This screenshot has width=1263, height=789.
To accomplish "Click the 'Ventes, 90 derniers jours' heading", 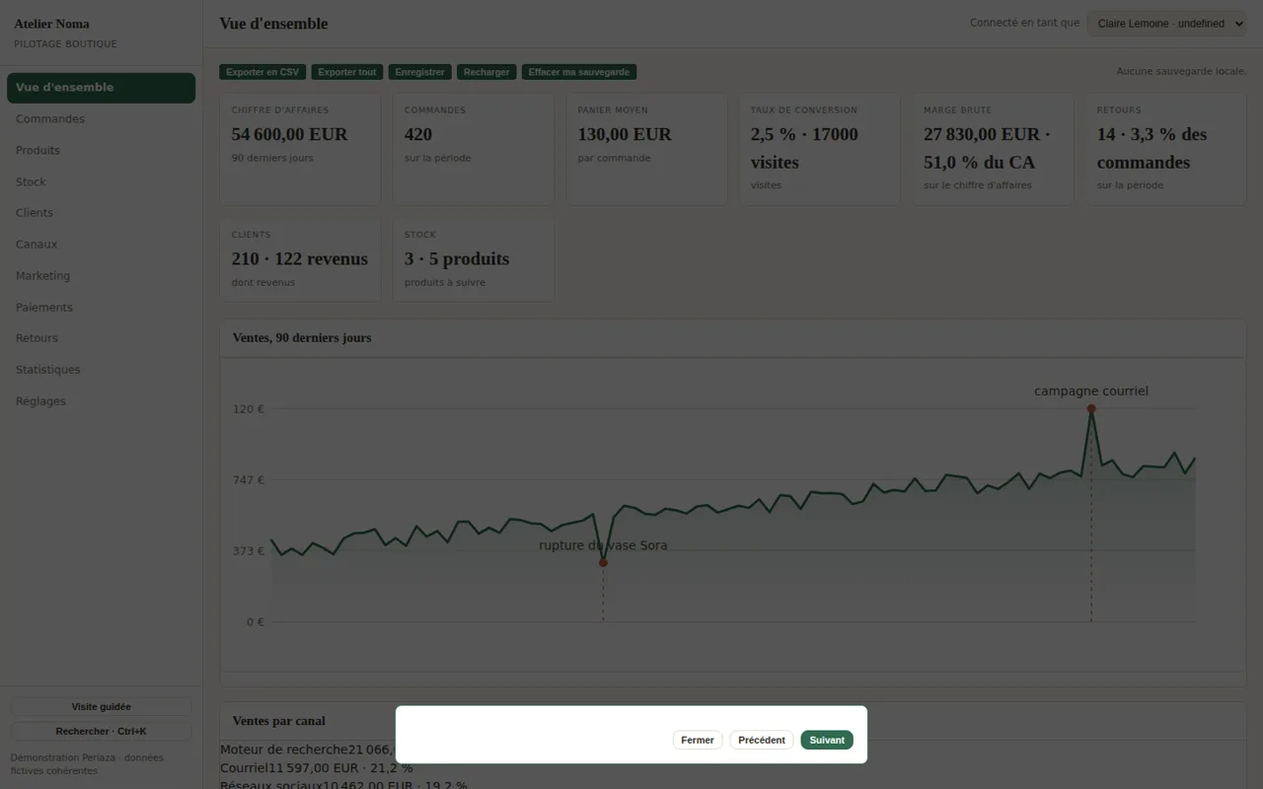I will pos(302,338).
